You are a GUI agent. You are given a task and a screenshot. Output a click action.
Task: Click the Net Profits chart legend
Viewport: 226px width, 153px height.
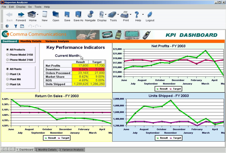coord(168,89)
